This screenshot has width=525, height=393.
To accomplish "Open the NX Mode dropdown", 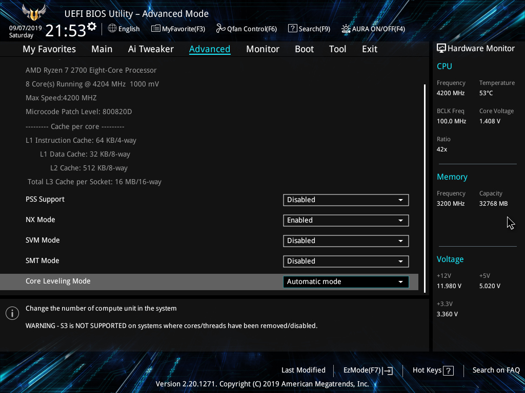I will pyautogui.click(x=346, y=220).
